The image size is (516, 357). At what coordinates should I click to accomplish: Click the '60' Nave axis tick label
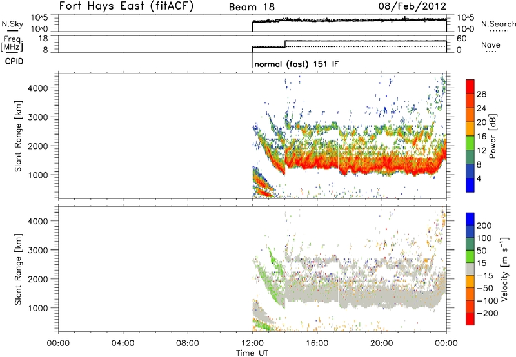[461, 39]
